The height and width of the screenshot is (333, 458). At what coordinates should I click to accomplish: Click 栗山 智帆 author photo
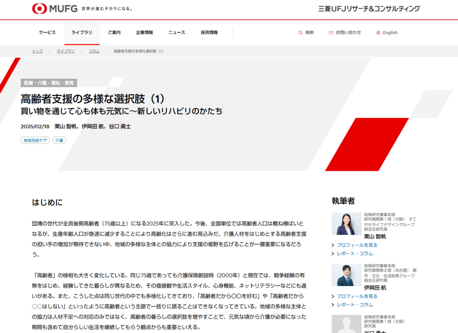coord(347,224)
